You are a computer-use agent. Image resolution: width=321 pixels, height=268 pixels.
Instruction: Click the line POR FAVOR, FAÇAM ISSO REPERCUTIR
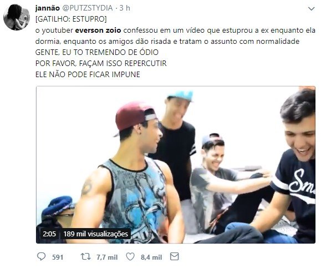101,63
